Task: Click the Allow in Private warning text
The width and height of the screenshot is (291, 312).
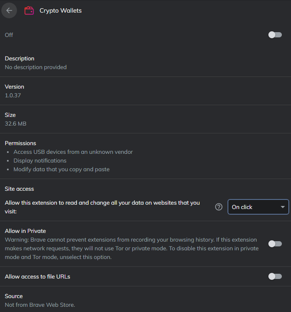Action: coord(130,248)
